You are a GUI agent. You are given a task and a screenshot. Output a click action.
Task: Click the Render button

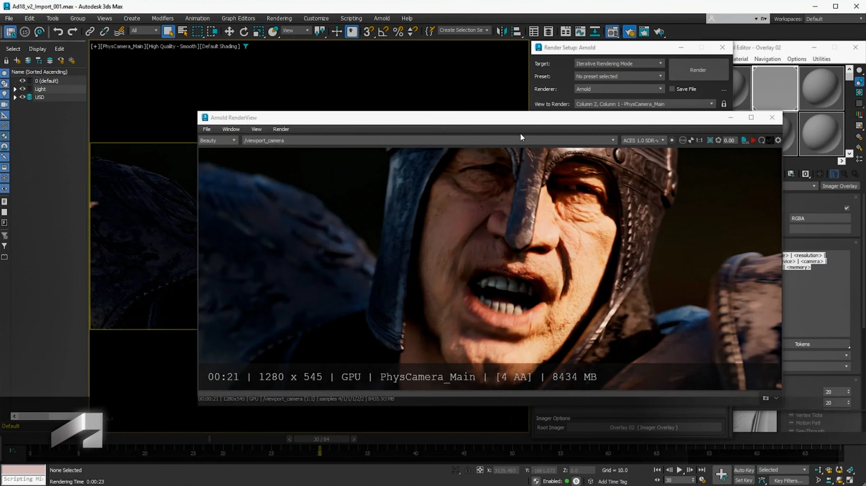[x=698, y=70]
